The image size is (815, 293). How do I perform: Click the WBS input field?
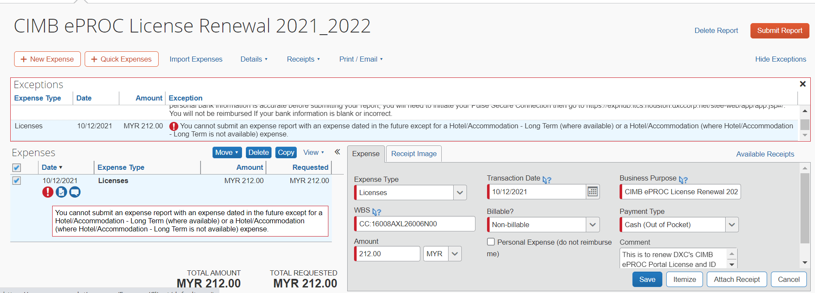415,224
